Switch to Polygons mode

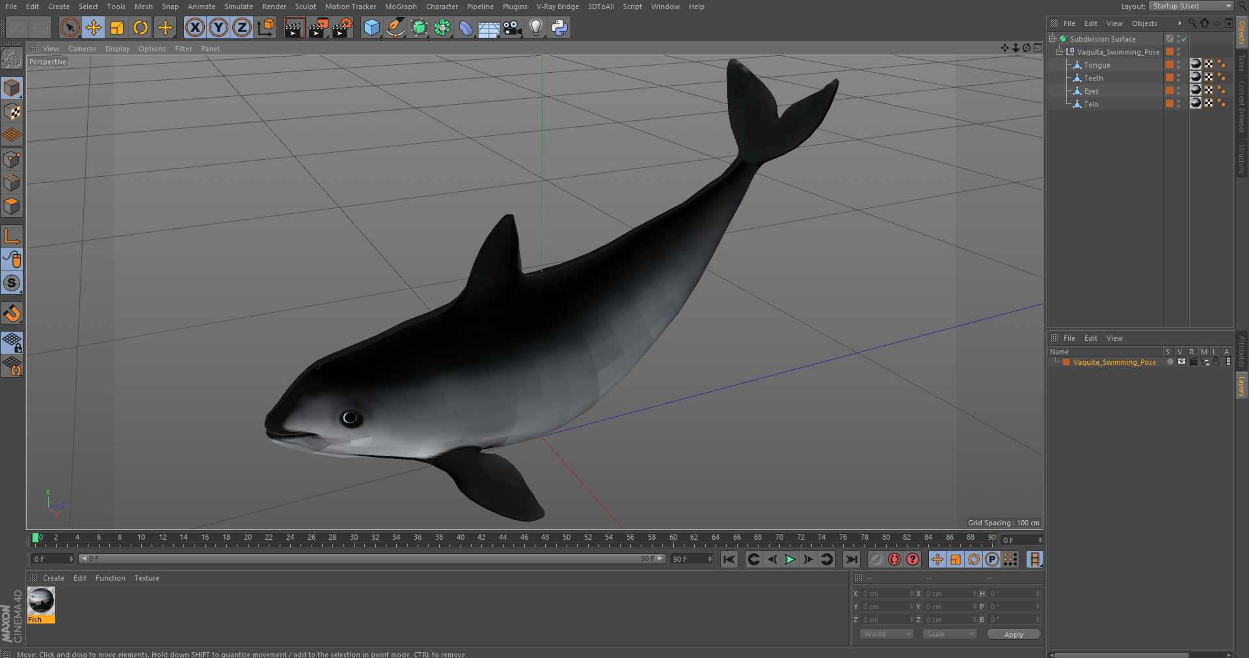point(12,206)
